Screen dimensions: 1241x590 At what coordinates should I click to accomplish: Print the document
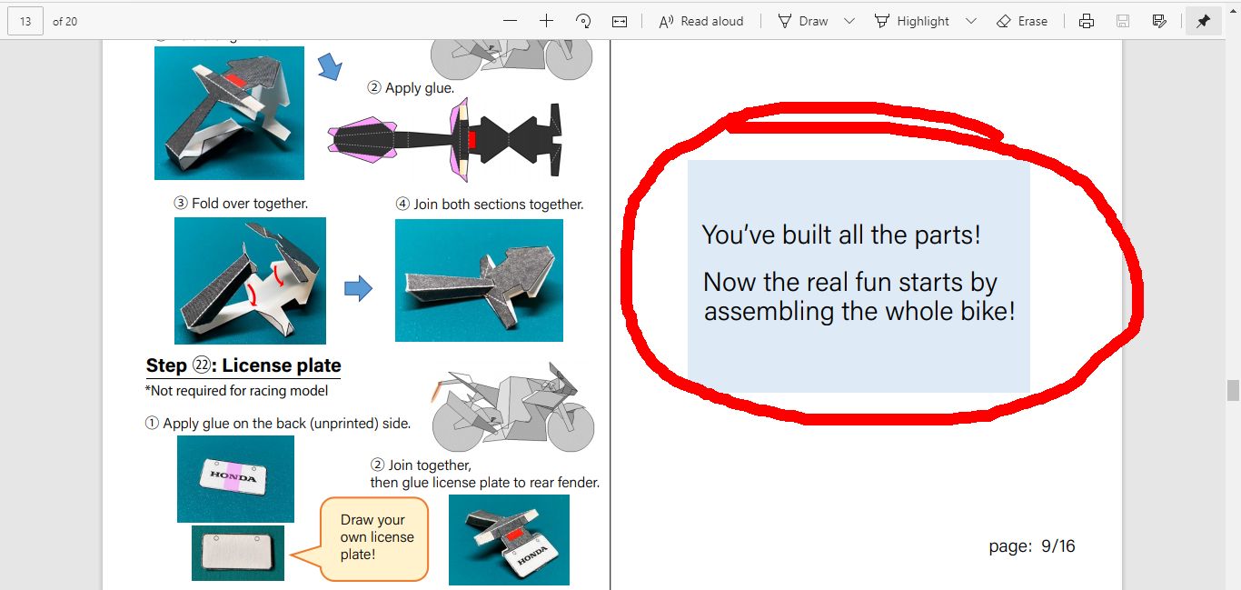1087,21
